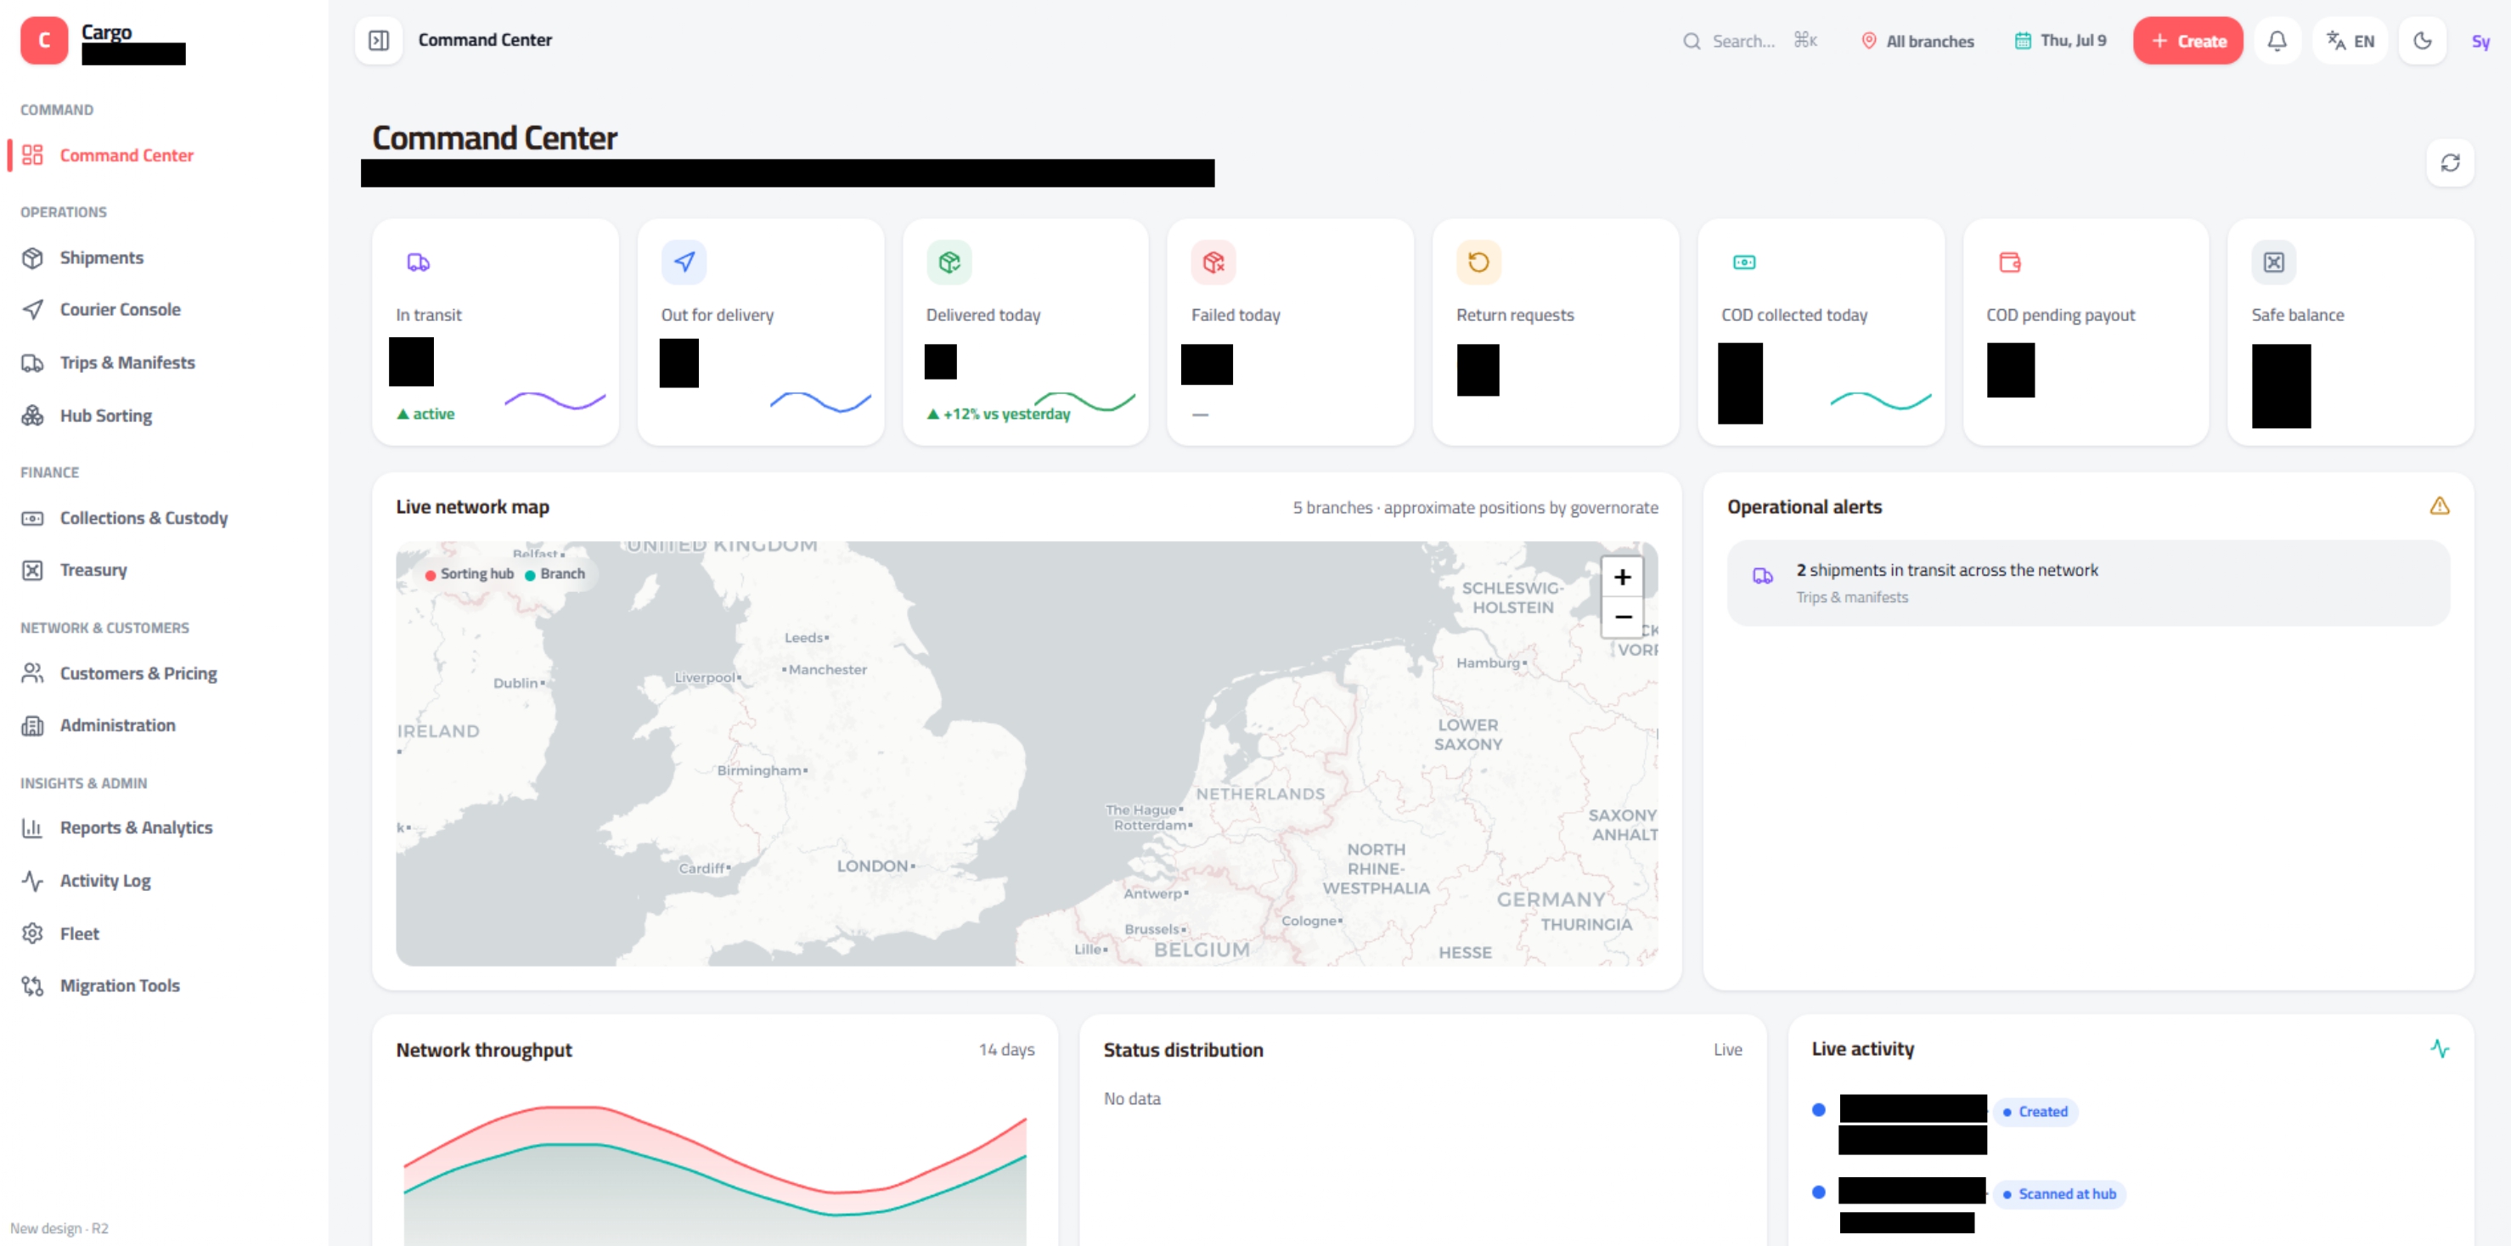The height and width of the screenshot is (1246, 2511).
Task: Open Administration section
Action: point(164,725)
